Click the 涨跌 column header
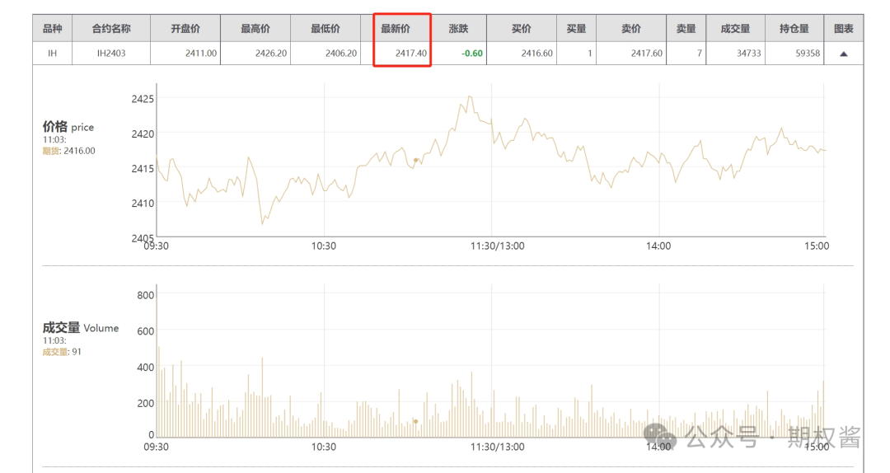890x473 pixels. tap(459, 28)
